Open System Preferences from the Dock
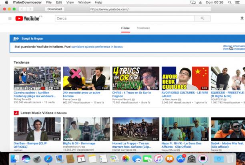 [192, 159]
